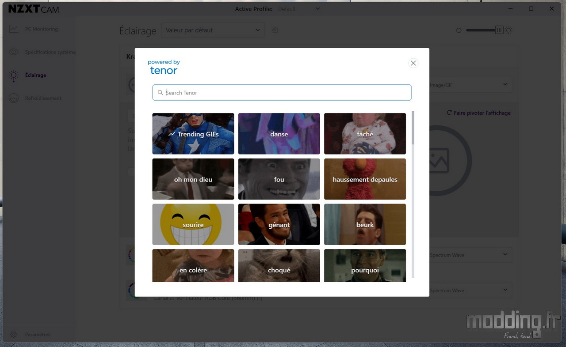Click the PC Monitoring chart icon
Viewport: 566px width, 347px height.
(x=14, y=29)
